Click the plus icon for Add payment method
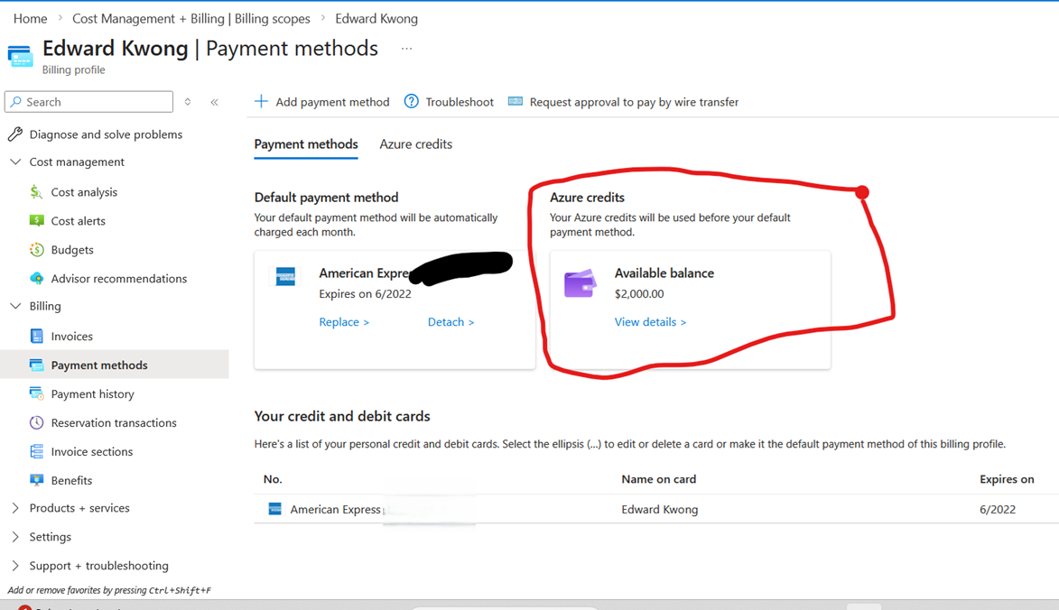The height and width of the screenshot is (610, 1059). (x=262, y=101)
